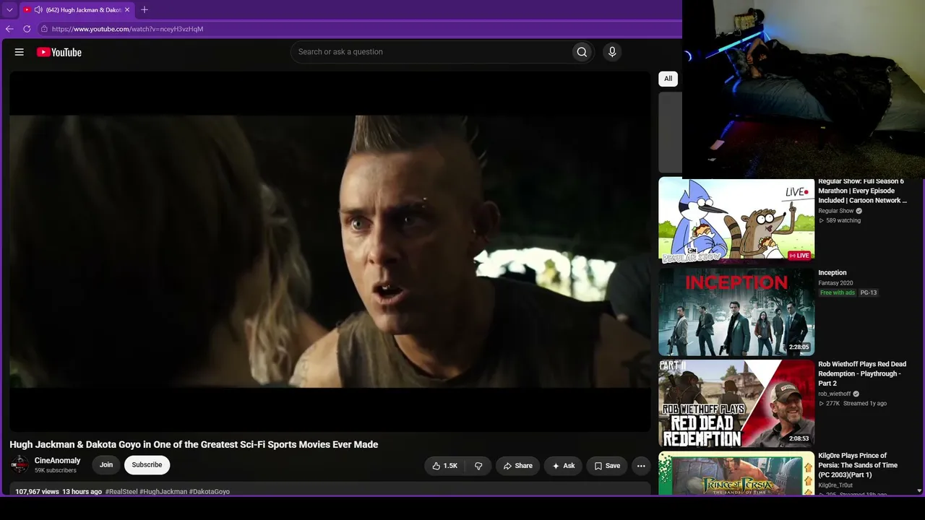Mute the tab using speaker icon

[x=38, y=10]
